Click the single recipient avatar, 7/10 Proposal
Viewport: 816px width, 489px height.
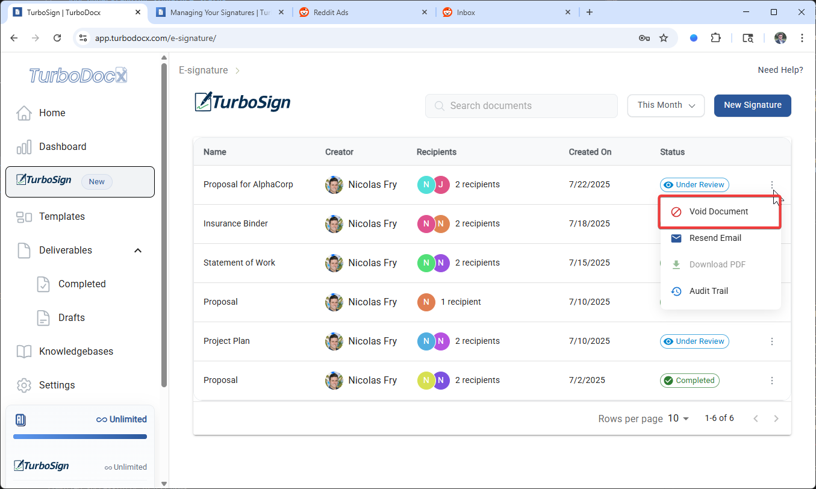[426, 302]
